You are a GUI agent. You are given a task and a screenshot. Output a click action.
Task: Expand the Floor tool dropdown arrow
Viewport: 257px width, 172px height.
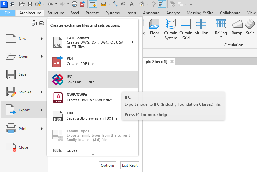coord(154,37)
